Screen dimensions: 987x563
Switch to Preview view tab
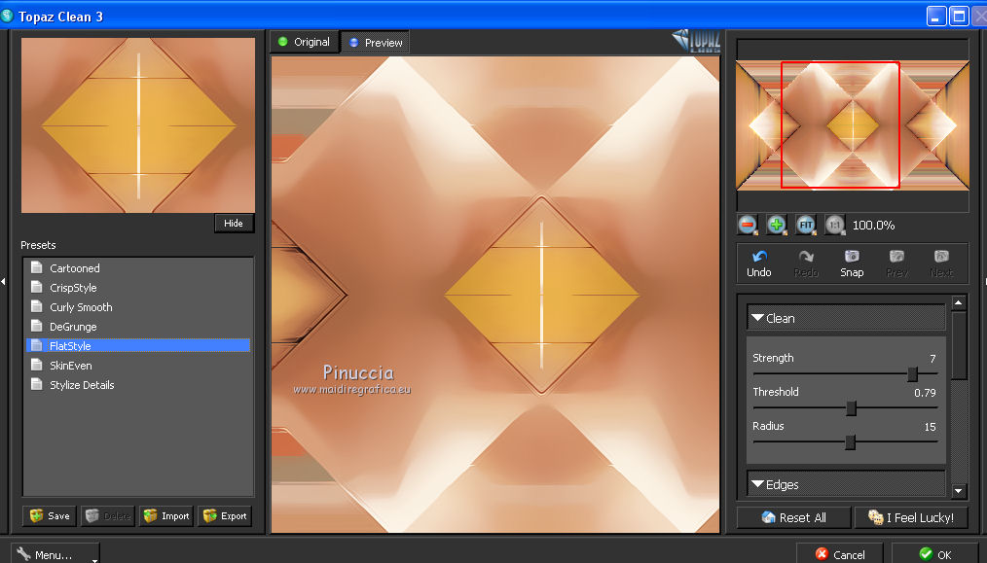click(x=375, y=43)
